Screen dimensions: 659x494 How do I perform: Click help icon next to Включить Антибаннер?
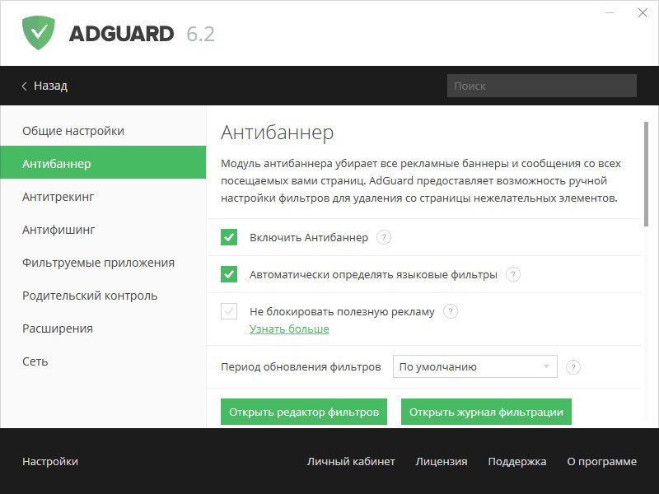383,237
